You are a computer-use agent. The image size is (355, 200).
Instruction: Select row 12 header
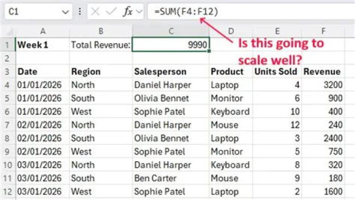(7, 192)
